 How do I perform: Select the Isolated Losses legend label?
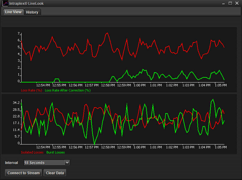pos(32,152)
